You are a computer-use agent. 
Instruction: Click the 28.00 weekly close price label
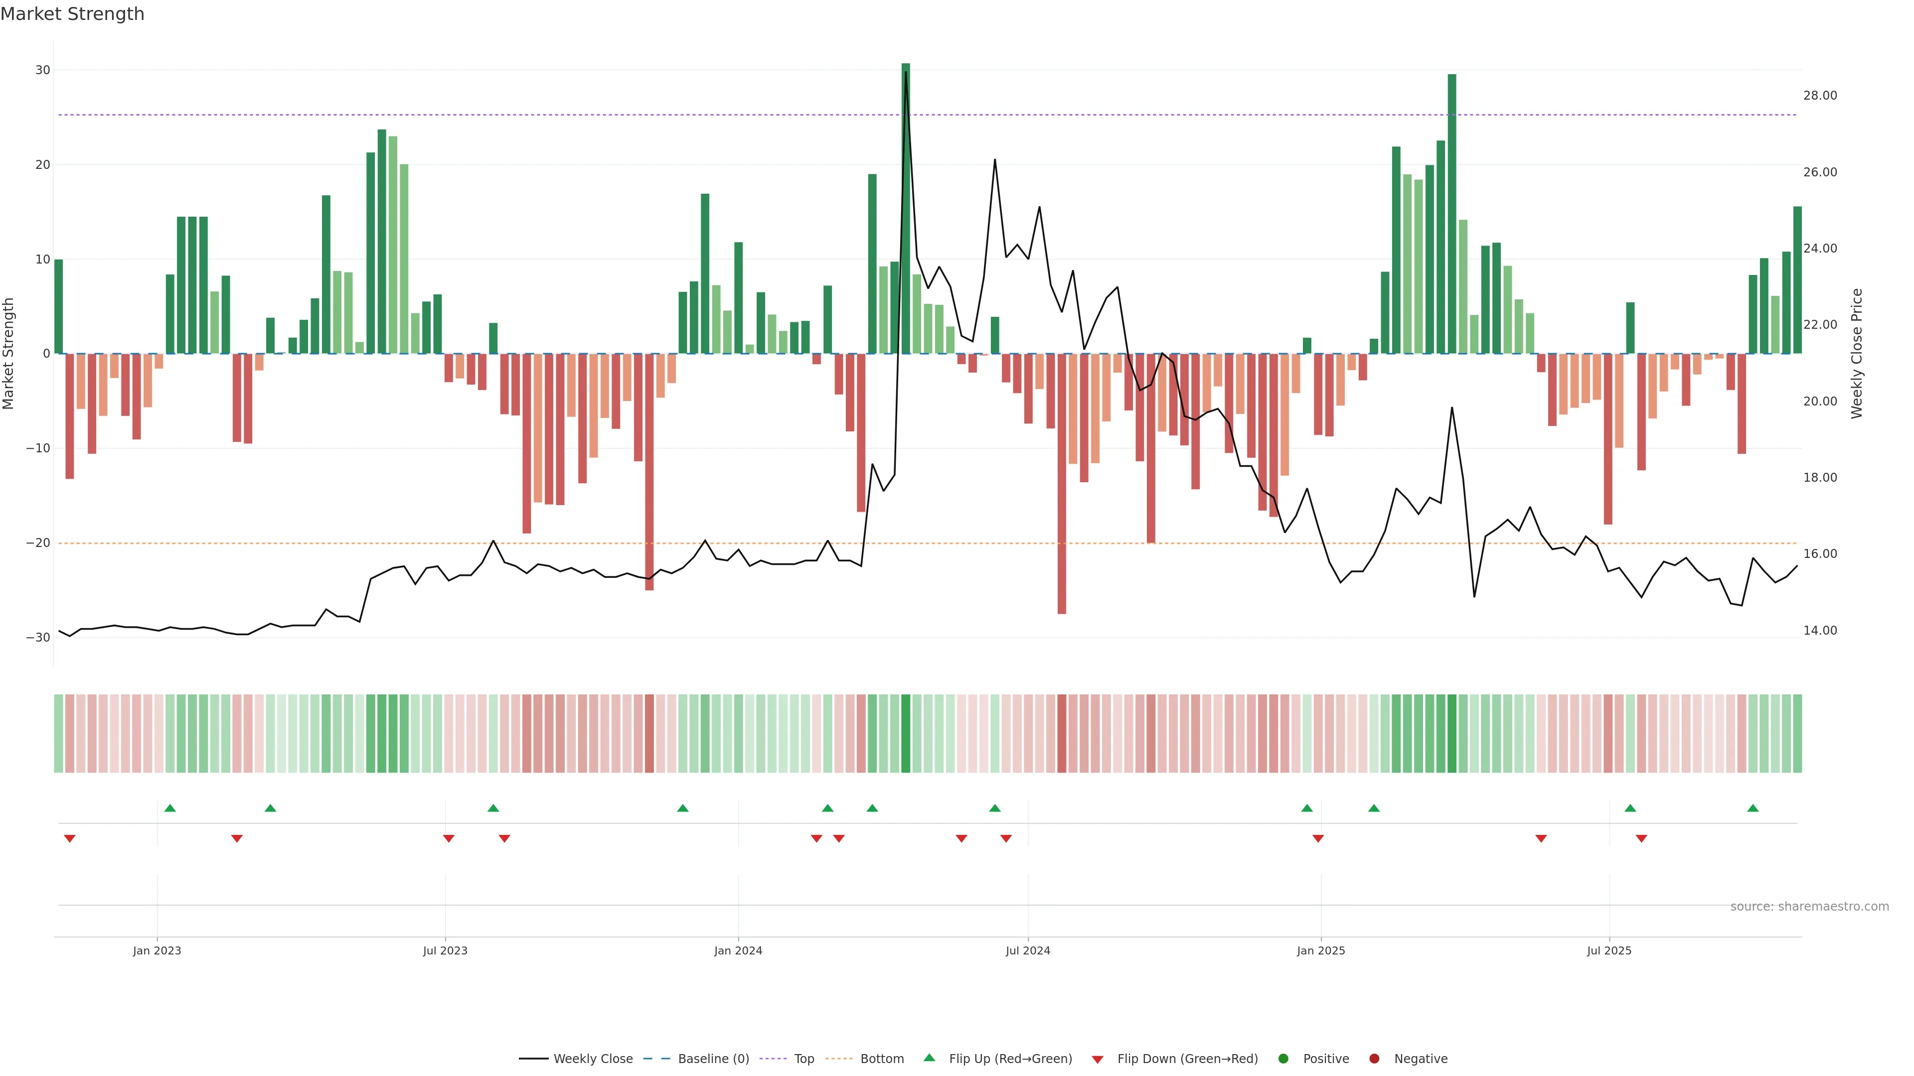tap(1820, 95)
